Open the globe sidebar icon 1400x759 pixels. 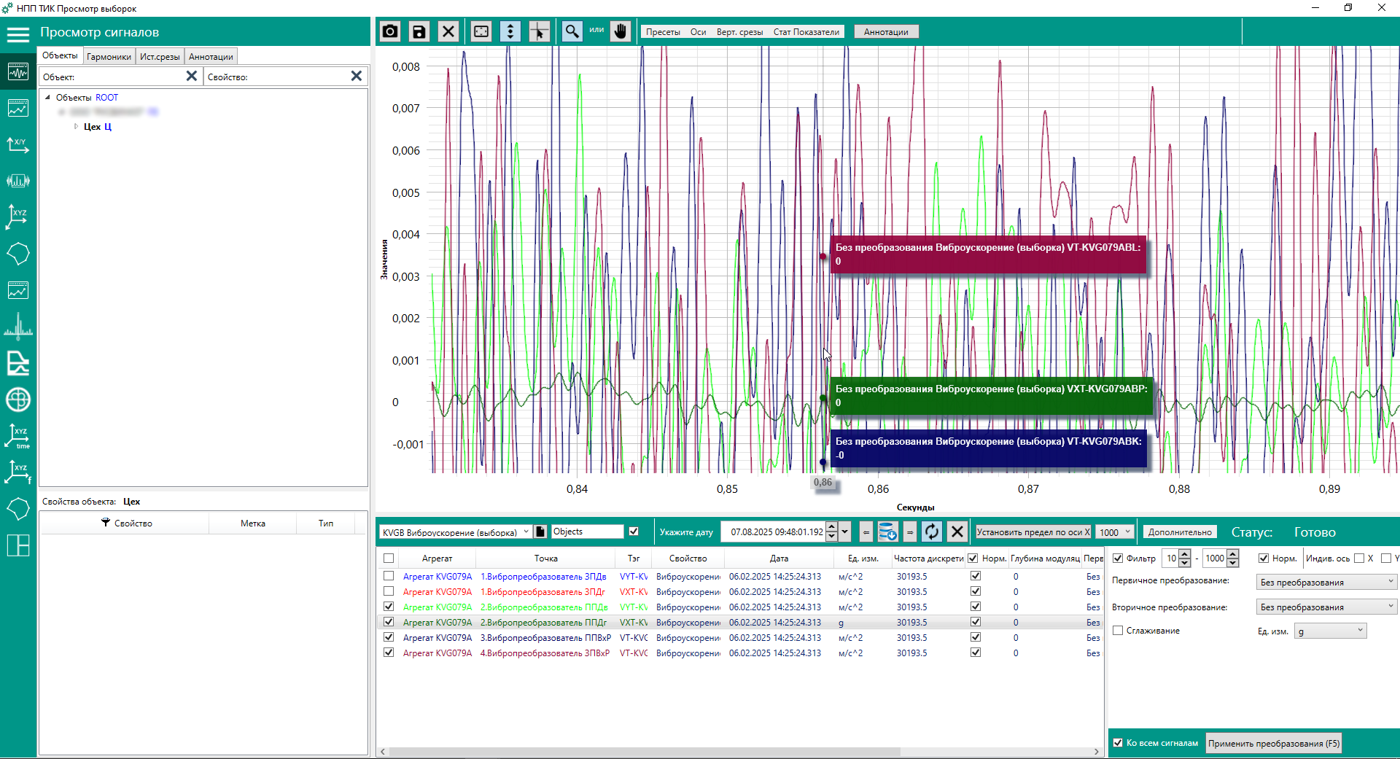pos(18,400)
